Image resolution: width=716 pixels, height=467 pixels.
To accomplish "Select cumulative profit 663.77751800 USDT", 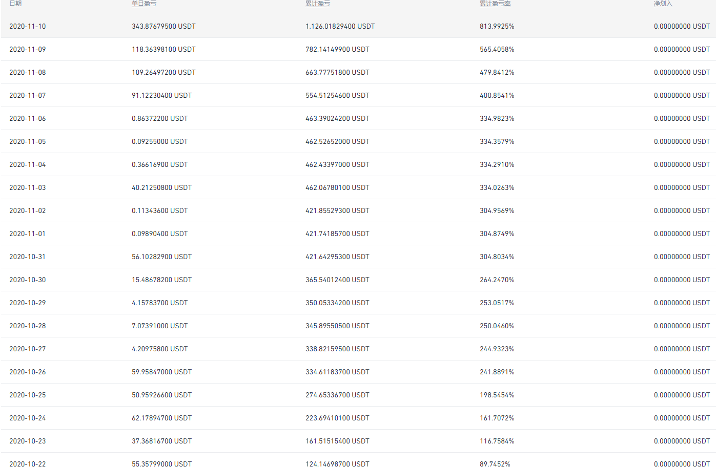I will [x=337, y=72].
